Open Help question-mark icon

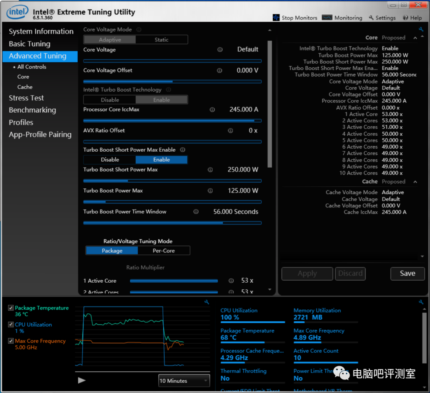[405, 18]
